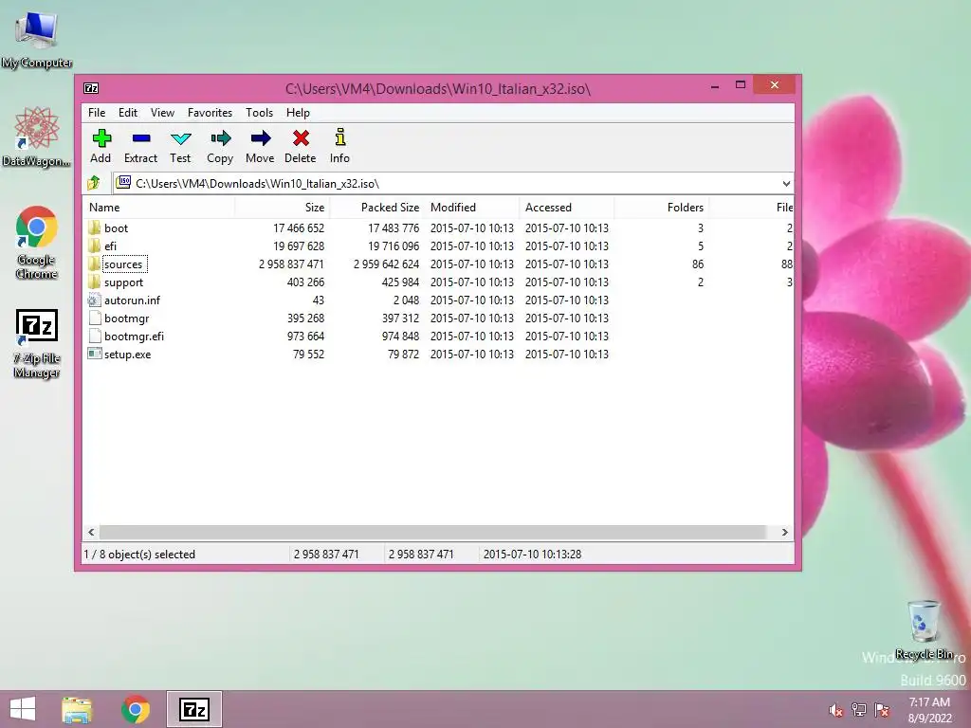Click the Windows Start button
The width and height of the screenshot is (971, 728).
23,709
